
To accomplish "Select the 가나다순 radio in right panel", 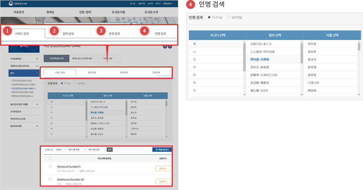I will [x=209, y=17].
